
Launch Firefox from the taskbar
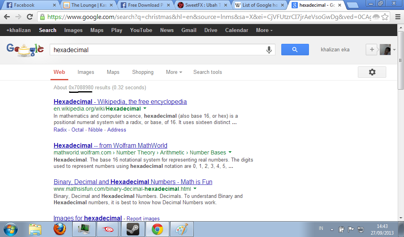coord(60,229)
